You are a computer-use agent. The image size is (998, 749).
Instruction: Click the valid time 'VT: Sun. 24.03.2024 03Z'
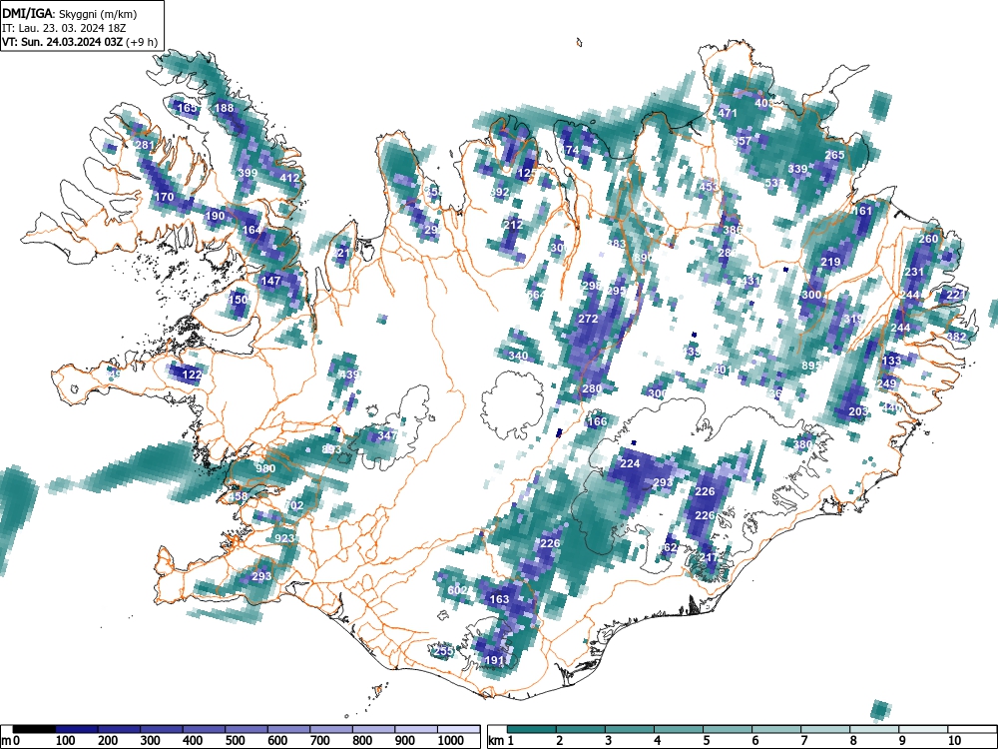[62, 42]
